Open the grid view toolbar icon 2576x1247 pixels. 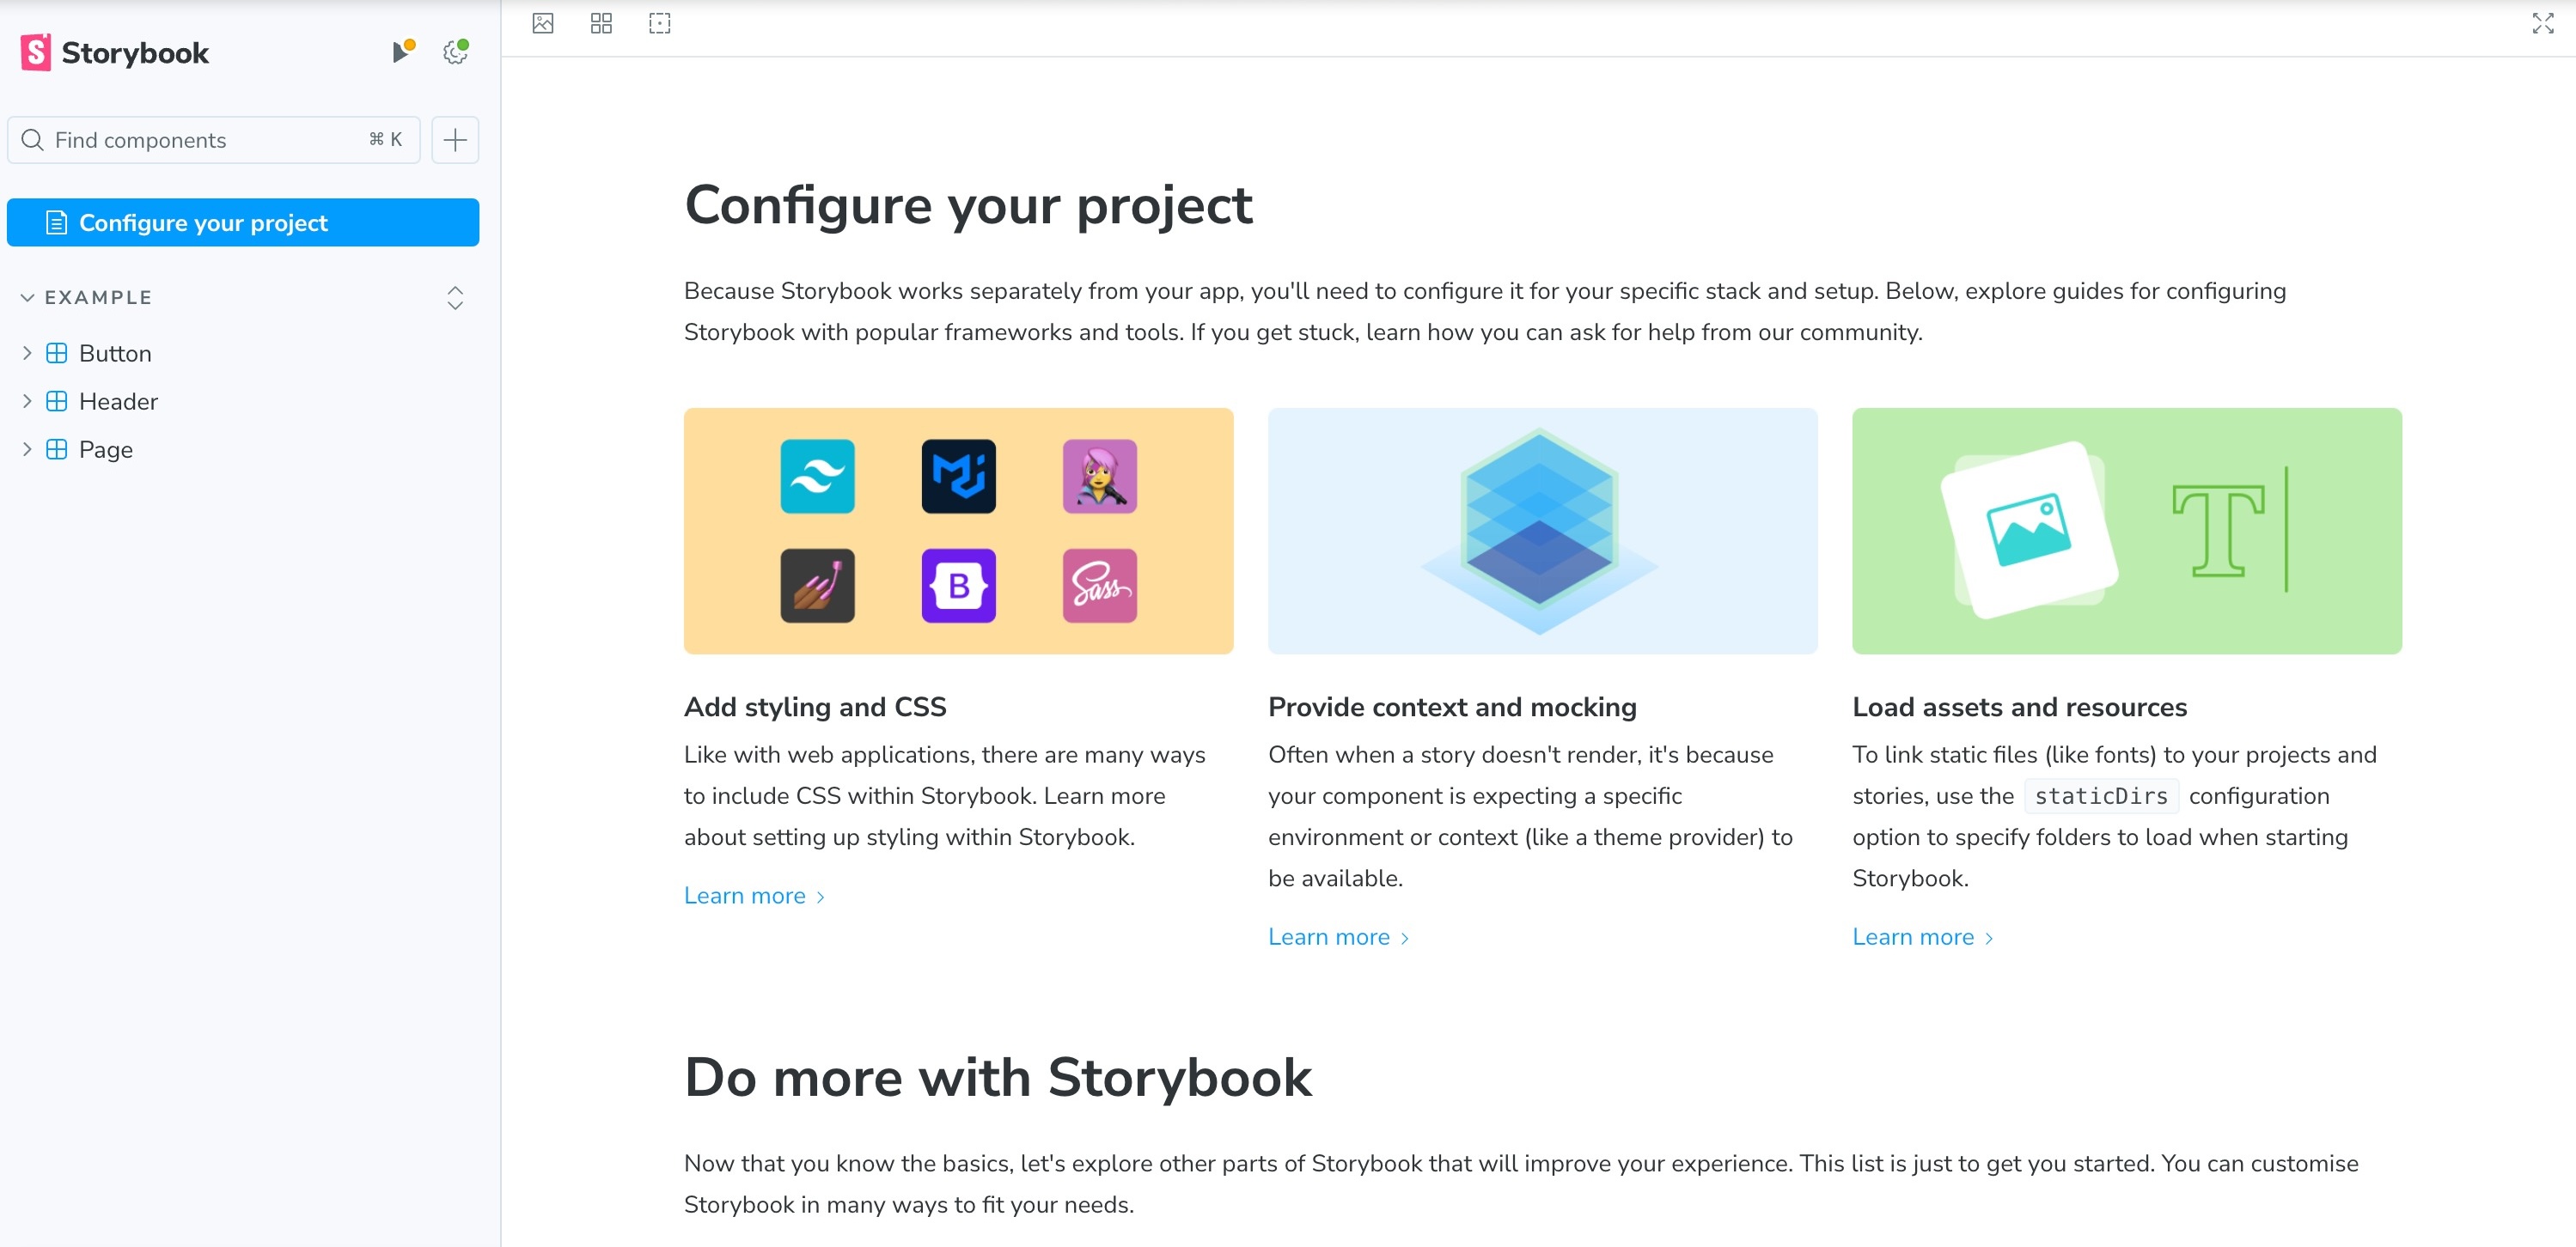(602, 22)
